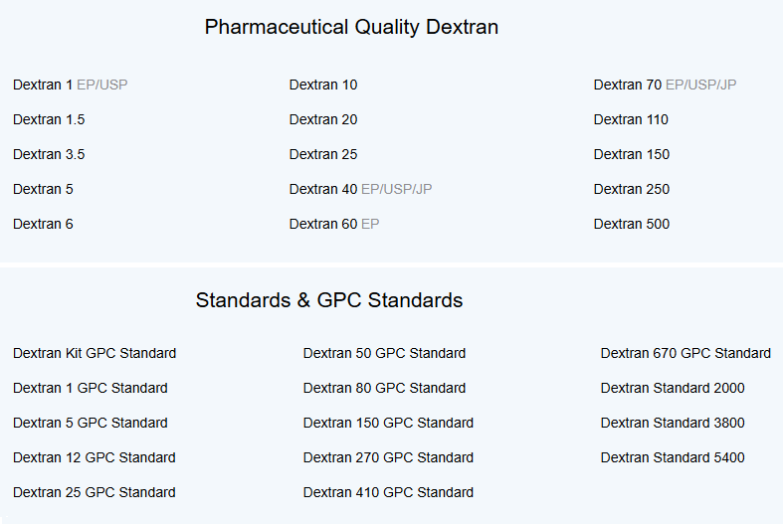Open Dextran 3.5 product page
Viewport: 783px width, 524px height.
49,154
